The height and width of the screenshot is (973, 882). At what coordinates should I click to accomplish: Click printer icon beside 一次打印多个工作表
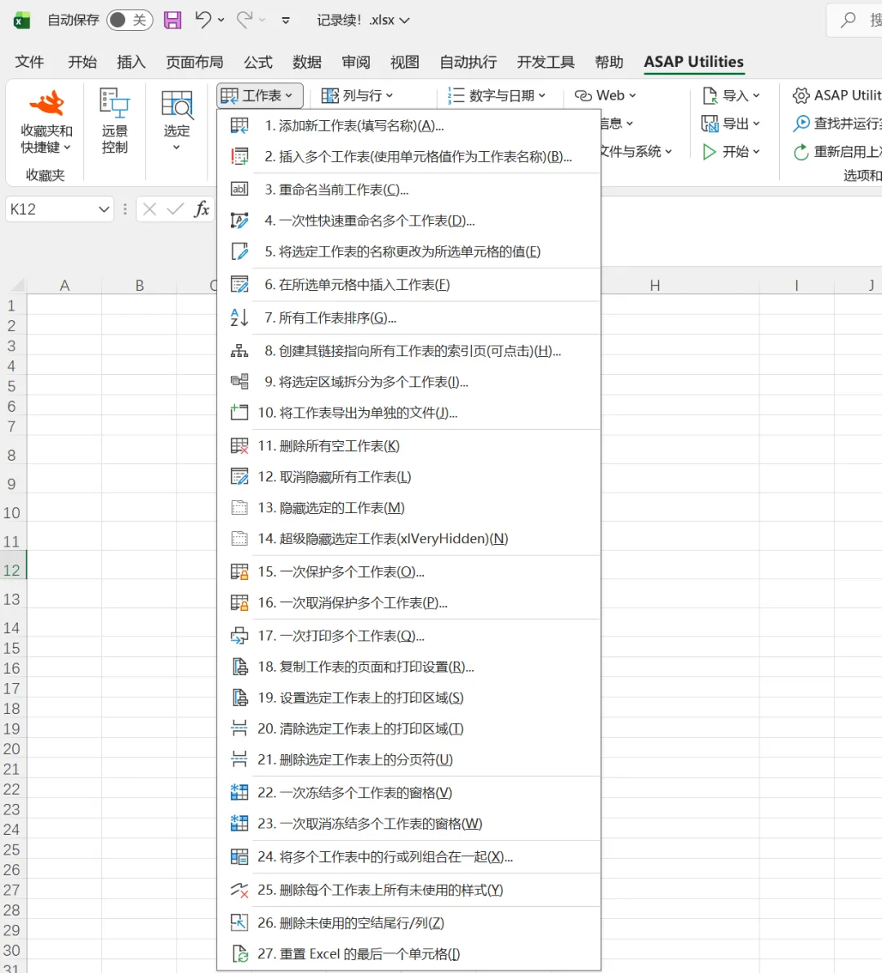(239, 636)
